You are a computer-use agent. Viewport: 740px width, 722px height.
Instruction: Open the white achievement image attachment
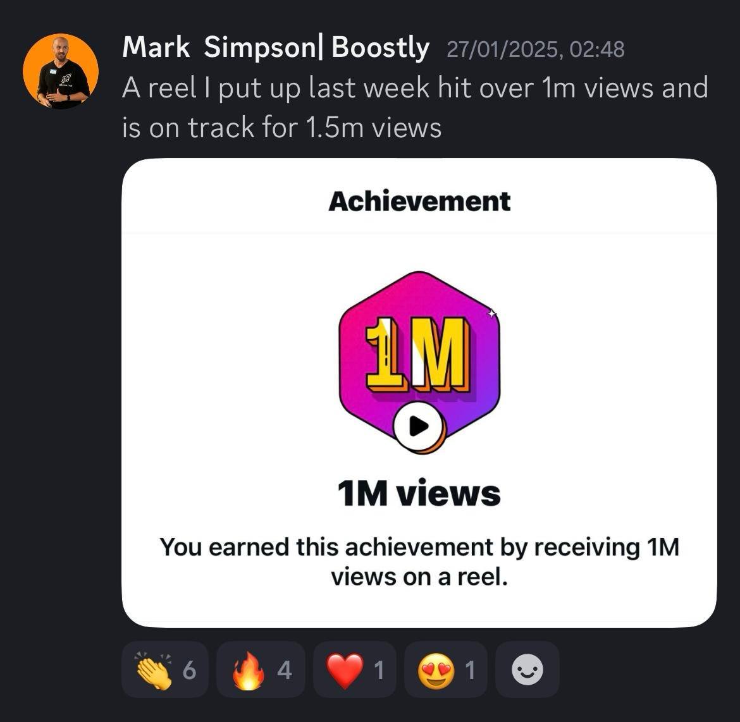tap(419, 393)
